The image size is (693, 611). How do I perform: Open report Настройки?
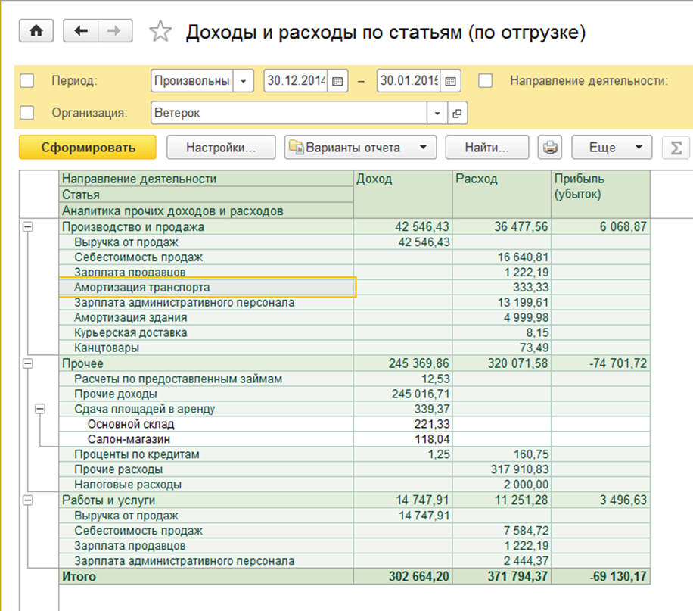pyautogui.click(x=221, y=148)
